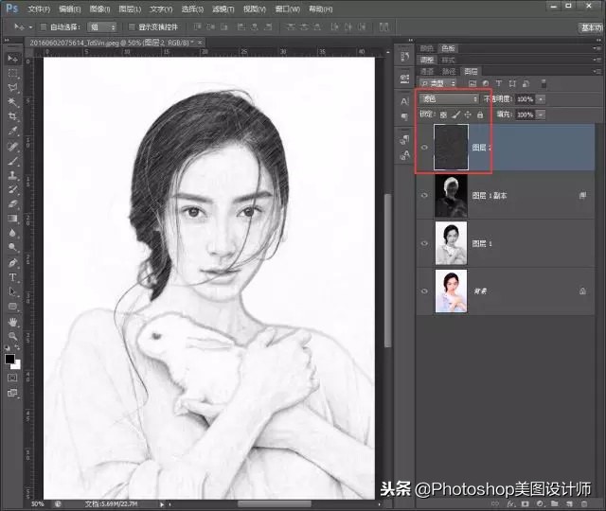Toggle lock image pixels brush icon

click(x=456, y=115)
